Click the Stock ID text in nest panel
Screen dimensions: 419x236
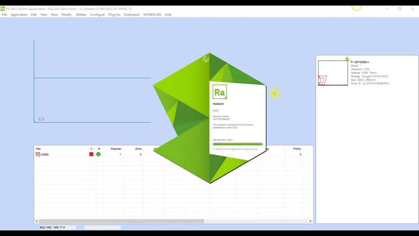(370, 84)
